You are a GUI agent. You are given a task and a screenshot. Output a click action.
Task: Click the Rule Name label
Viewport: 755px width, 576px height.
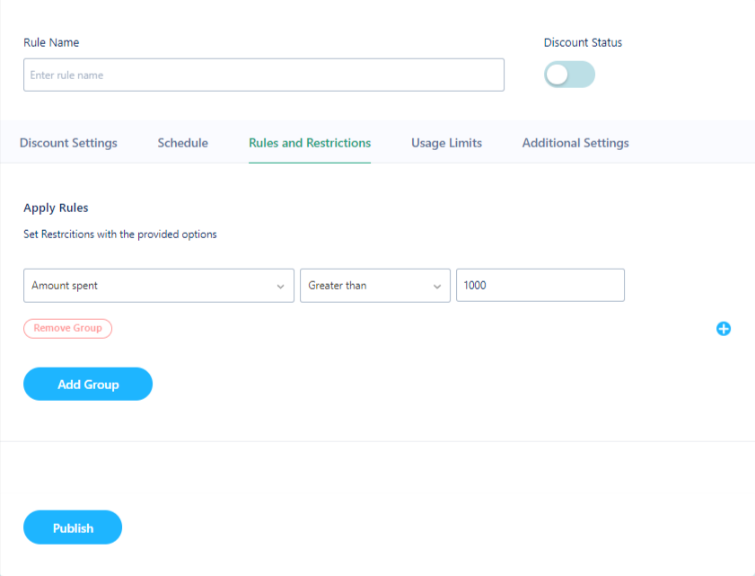pyautogui.click(x=51, y=42)
